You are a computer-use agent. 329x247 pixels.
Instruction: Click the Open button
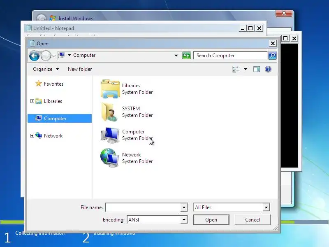click(211, 220)
